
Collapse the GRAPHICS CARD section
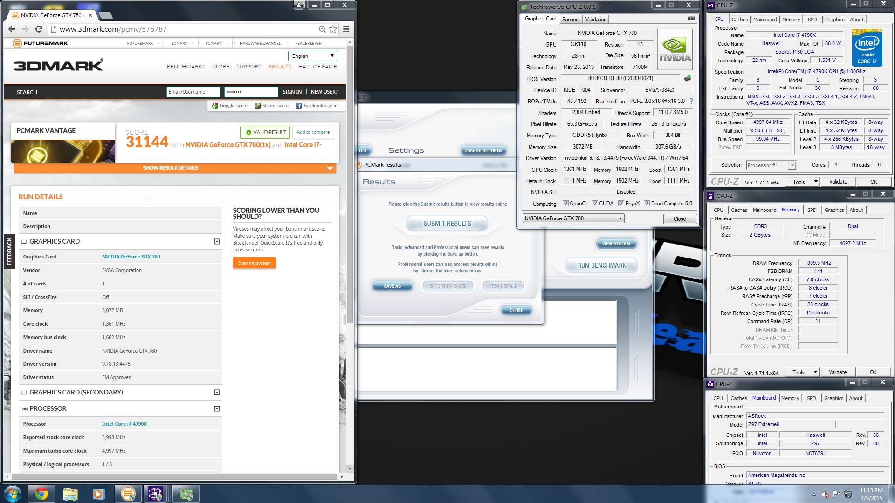coord(217,241)
